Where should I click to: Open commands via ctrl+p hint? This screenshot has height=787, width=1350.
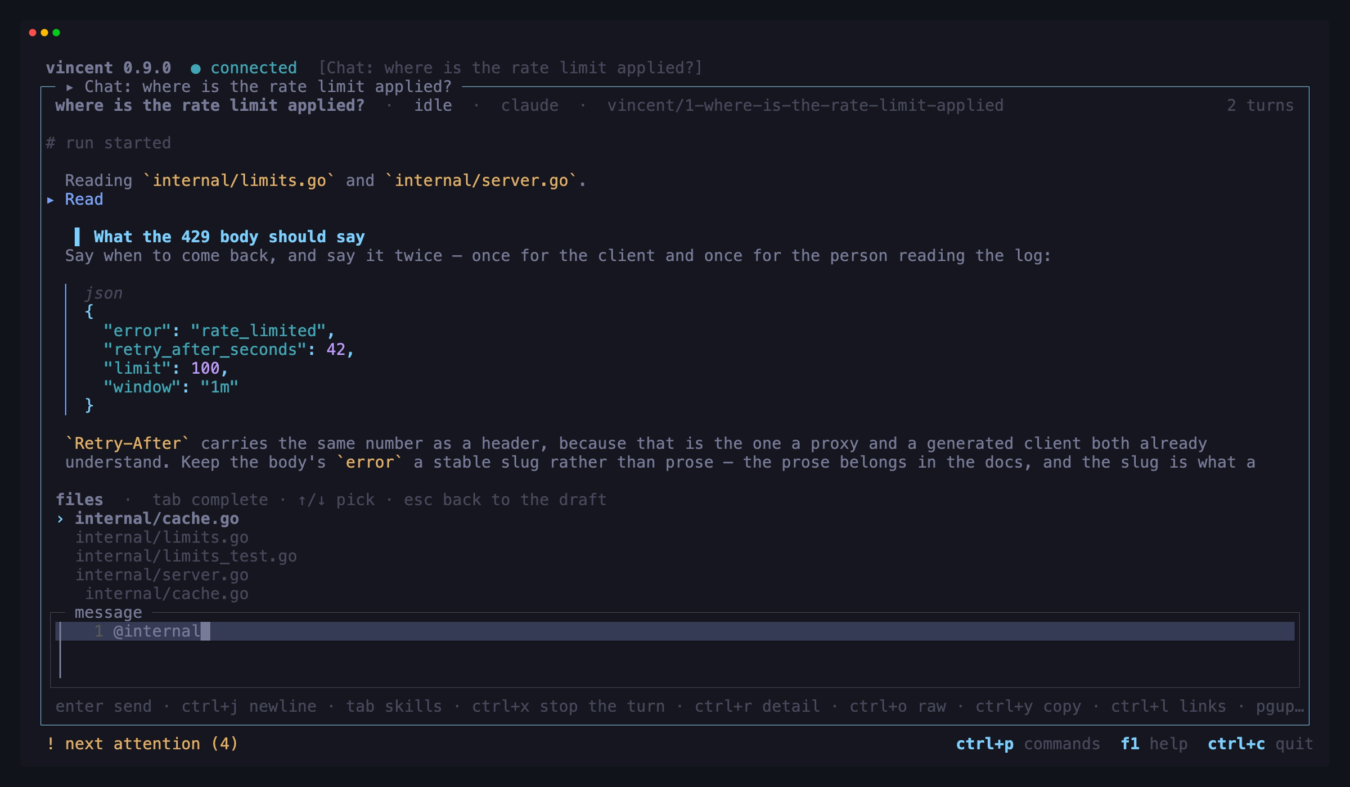click(x=1028, y=744)
